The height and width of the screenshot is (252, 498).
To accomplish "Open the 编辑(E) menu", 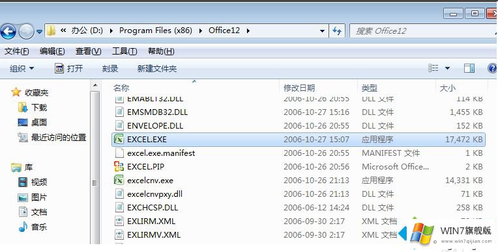I will click(52, 51).
